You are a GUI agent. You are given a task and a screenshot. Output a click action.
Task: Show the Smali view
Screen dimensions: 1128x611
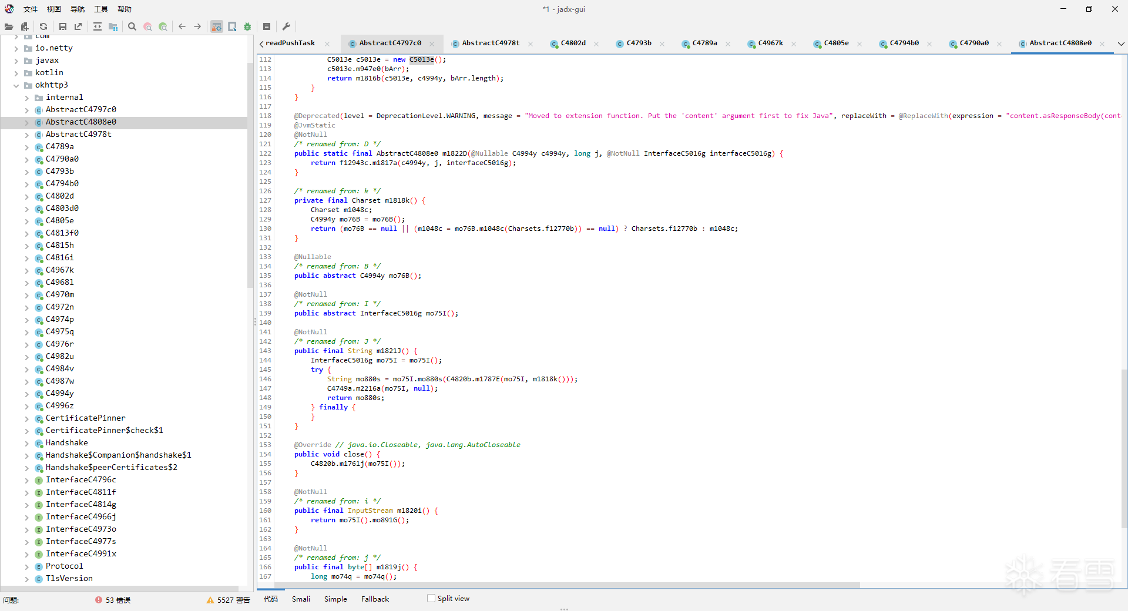click(x=301, y=599)
